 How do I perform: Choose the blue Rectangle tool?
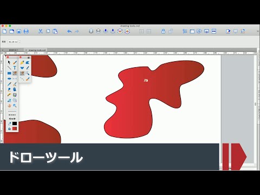[9, 73]
